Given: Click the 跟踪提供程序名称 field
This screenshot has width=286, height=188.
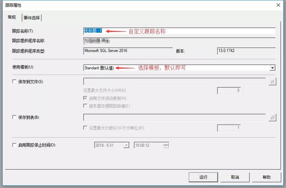Looking at the screenshot, I should pyautogui.click(x=180, y=41).
